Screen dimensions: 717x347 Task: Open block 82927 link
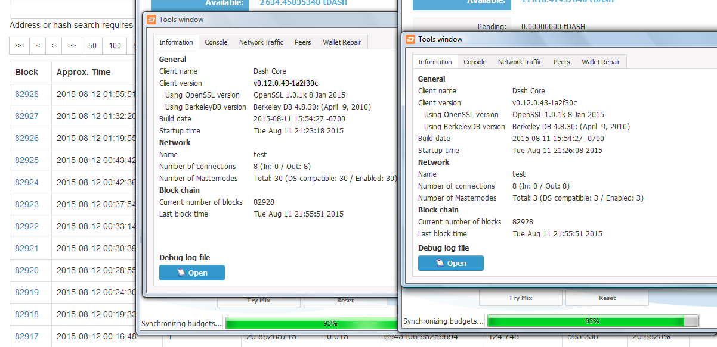tap(27, 116)
